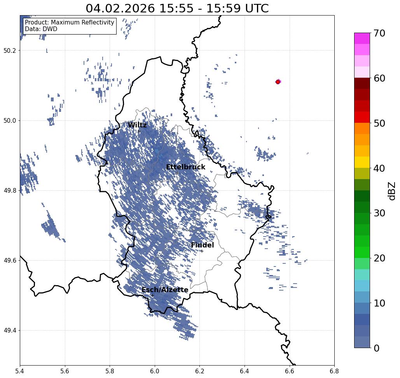Click the Findel city label
400x378 pixels.
coord(202,245)
